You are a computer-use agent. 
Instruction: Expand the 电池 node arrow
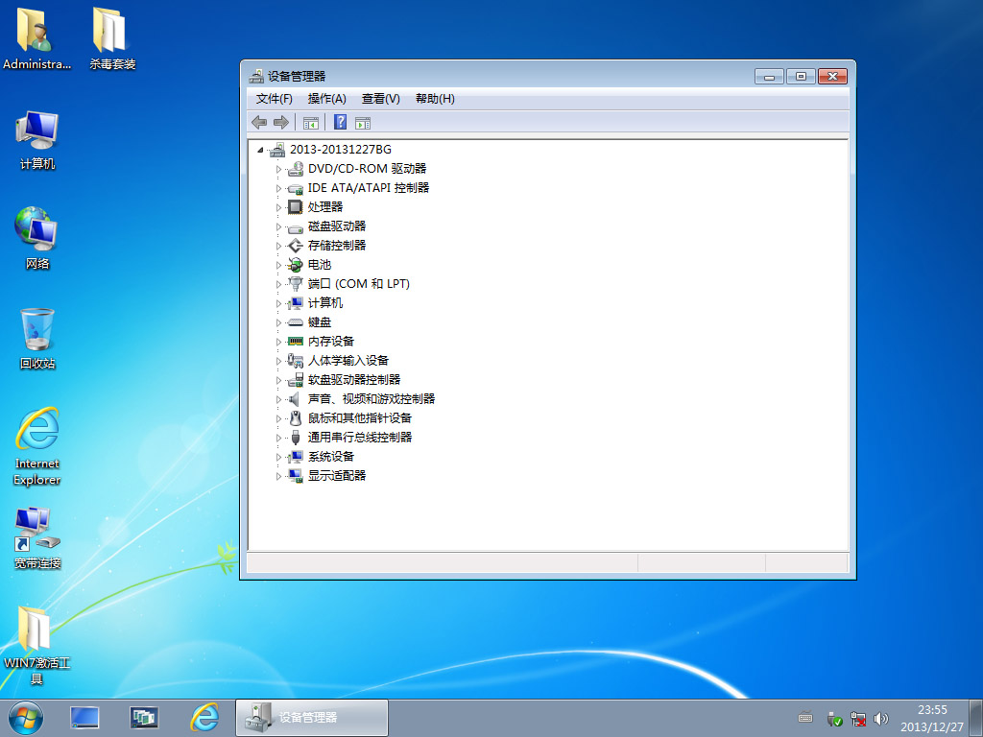[x=278, y=265]
